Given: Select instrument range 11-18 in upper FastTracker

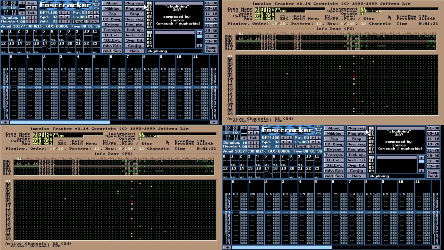Looking at the screenshot, I should coord(211,14).
